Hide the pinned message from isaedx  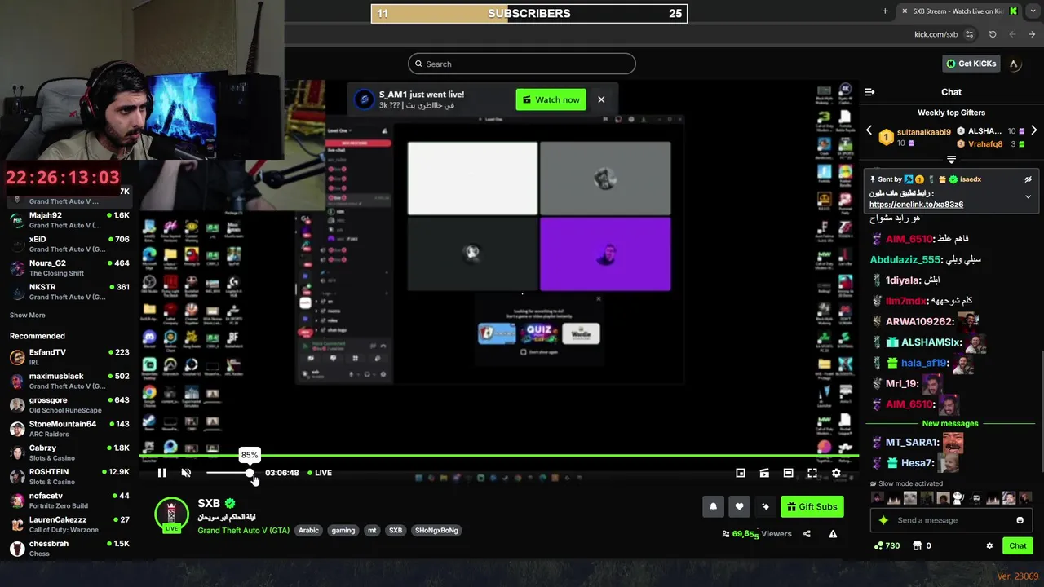point(1028,179)
